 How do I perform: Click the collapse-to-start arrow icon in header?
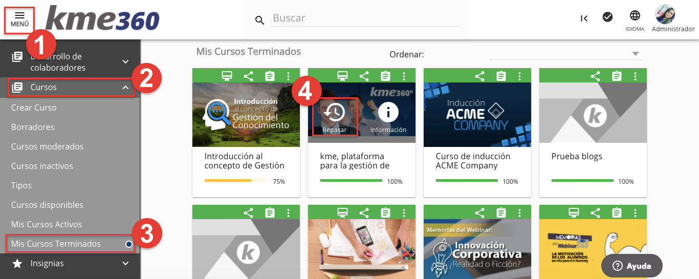pyautogui.click(x=584, y=18)
